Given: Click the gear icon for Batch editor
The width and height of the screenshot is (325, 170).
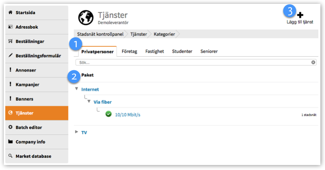Looking at the screenshot, I should point(10,127).
